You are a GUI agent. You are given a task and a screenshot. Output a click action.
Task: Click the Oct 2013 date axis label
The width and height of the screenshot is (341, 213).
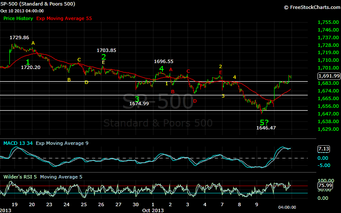[x=153, y=210]
